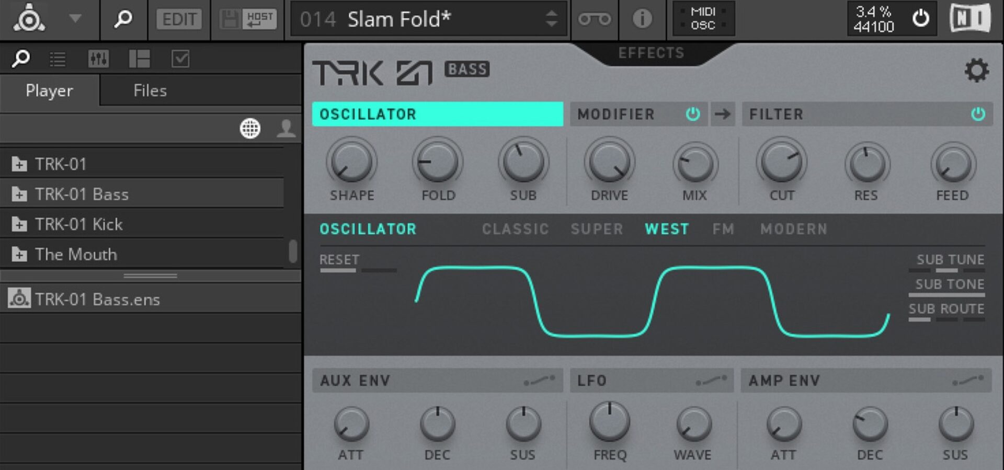Click the oscillator waveform display
The height and width of the screenshot is (470, 1004).
pos(652,302)
